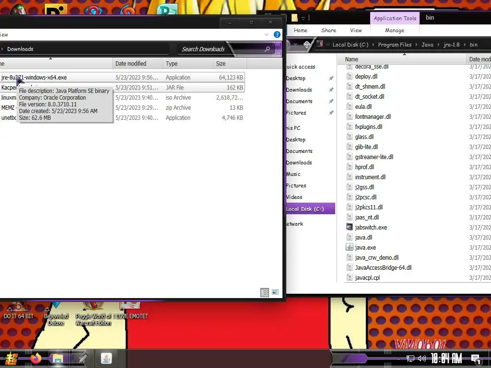The width and height of the screenshot is (491, 368).
Task: Open the Manage tab in bin window
Action: click(395, 30)
